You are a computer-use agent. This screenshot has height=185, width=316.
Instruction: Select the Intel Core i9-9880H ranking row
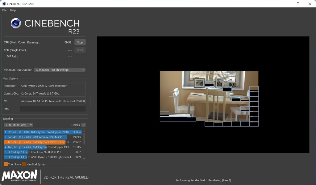point(43,152)
